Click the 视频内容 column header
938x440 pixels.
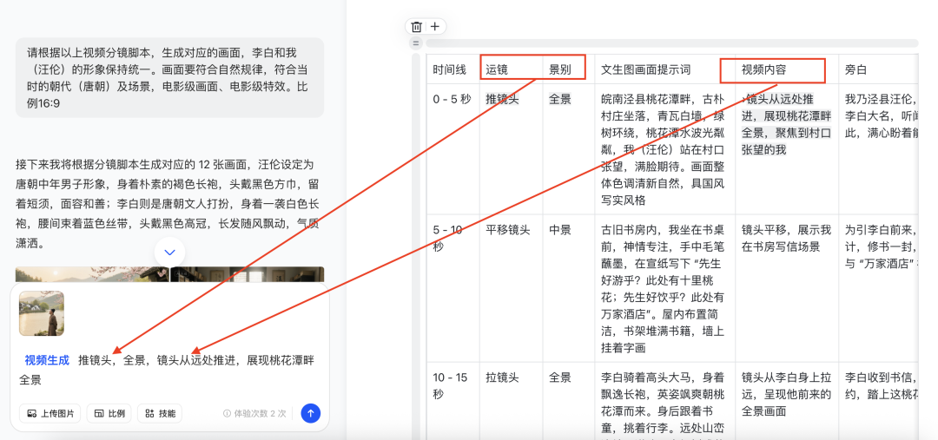click(x=787, y=69)
